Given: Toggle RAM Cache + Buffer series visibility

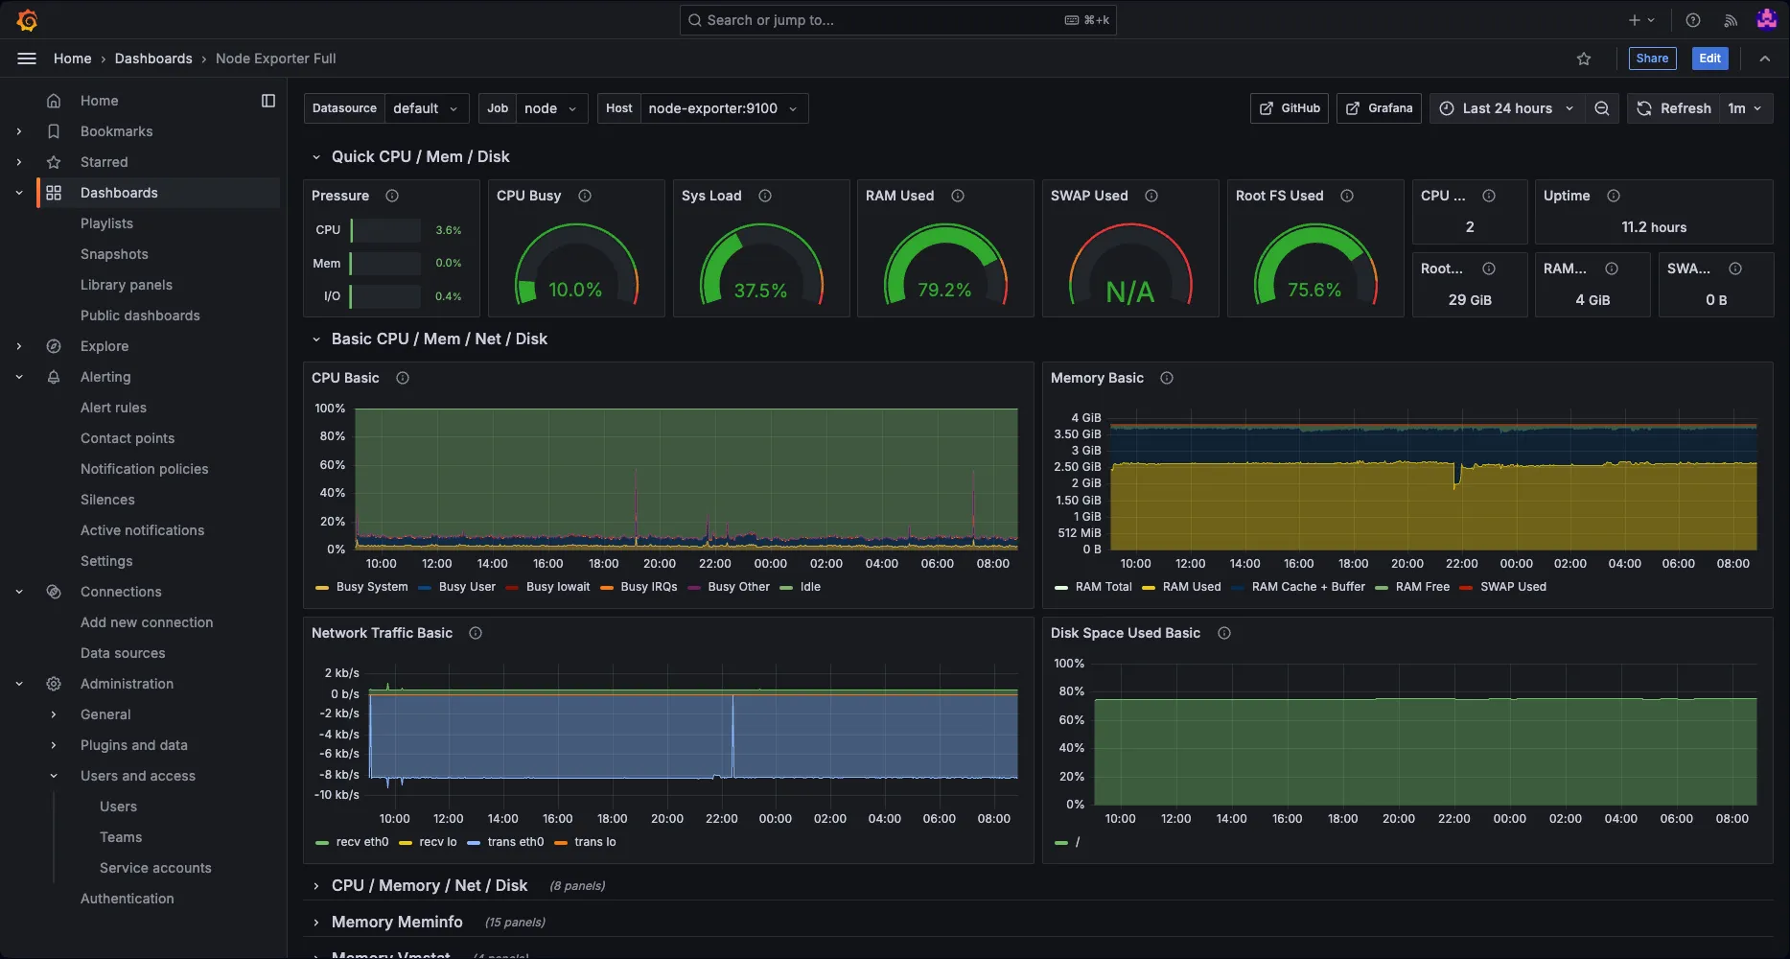Looking at the screenshot, I should [1308, 587].
